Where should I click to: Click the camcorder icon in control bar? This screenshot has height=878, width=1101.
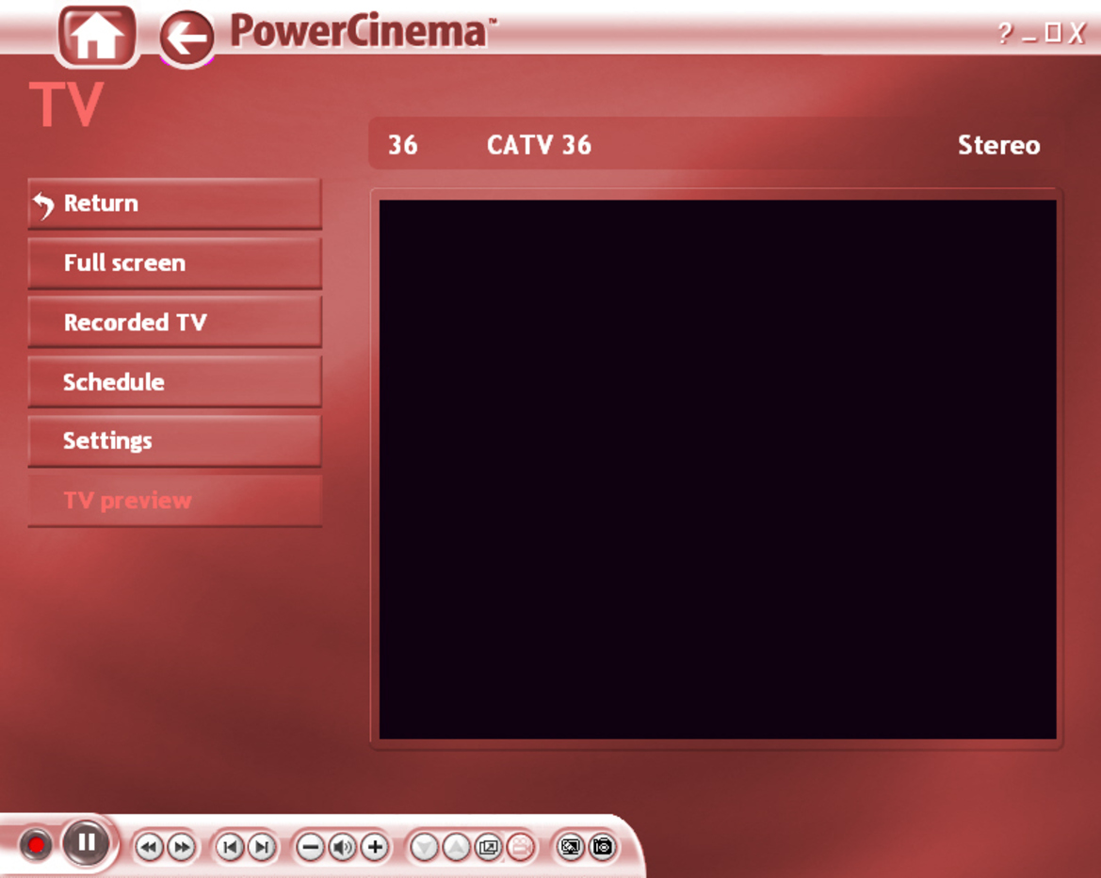(521, 847)
